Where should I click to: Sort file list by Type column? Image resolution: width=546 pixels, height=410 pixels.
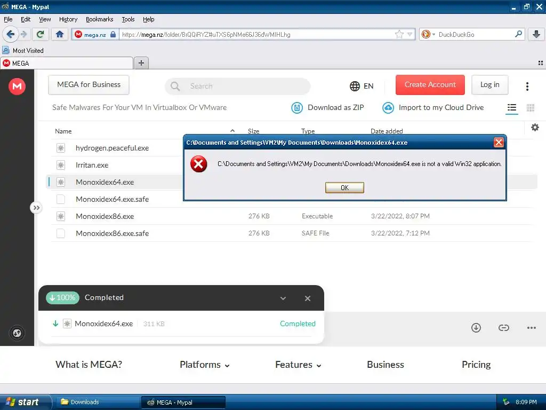308,131
